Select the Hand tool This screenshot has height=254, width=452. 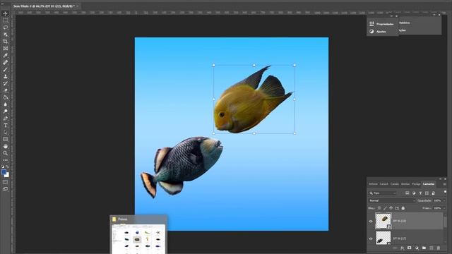tap(5, 146)
